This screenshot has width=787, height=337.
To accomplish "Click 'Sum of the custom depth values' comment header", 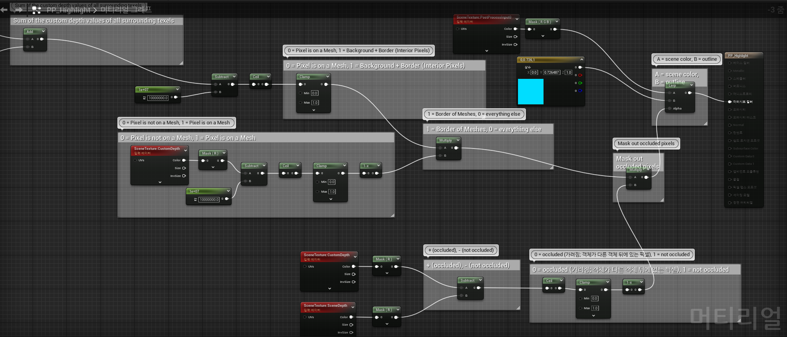I will point(96,21).
